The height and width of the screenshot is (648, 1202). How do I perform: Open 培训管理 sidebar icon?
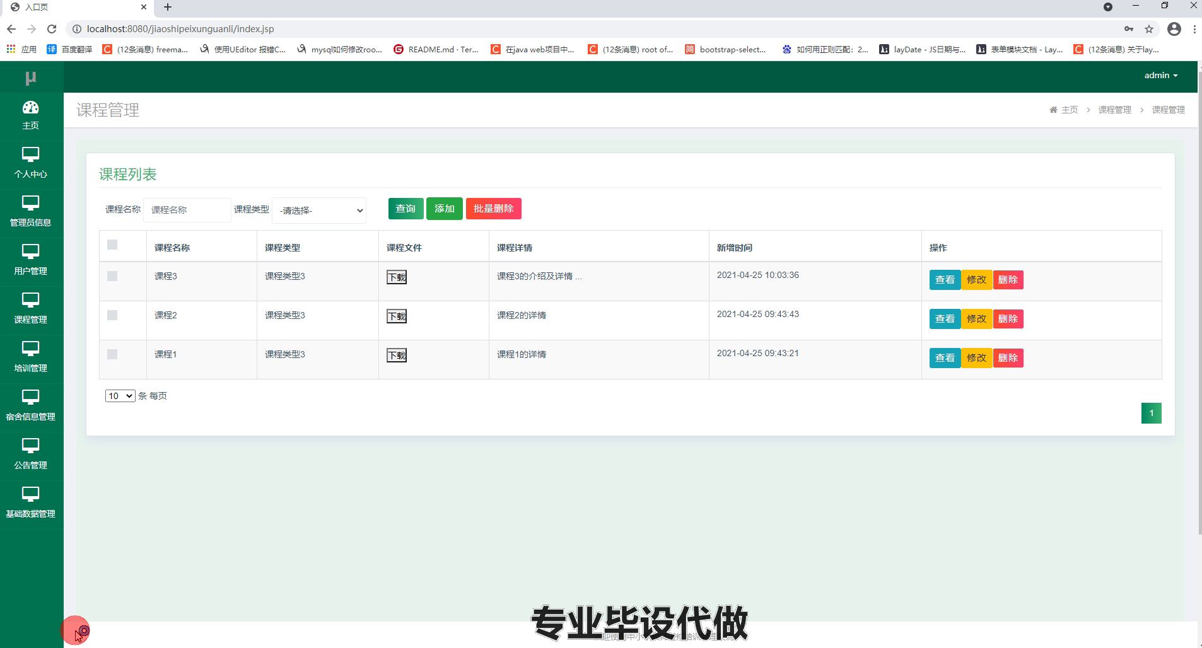point(30,349)
